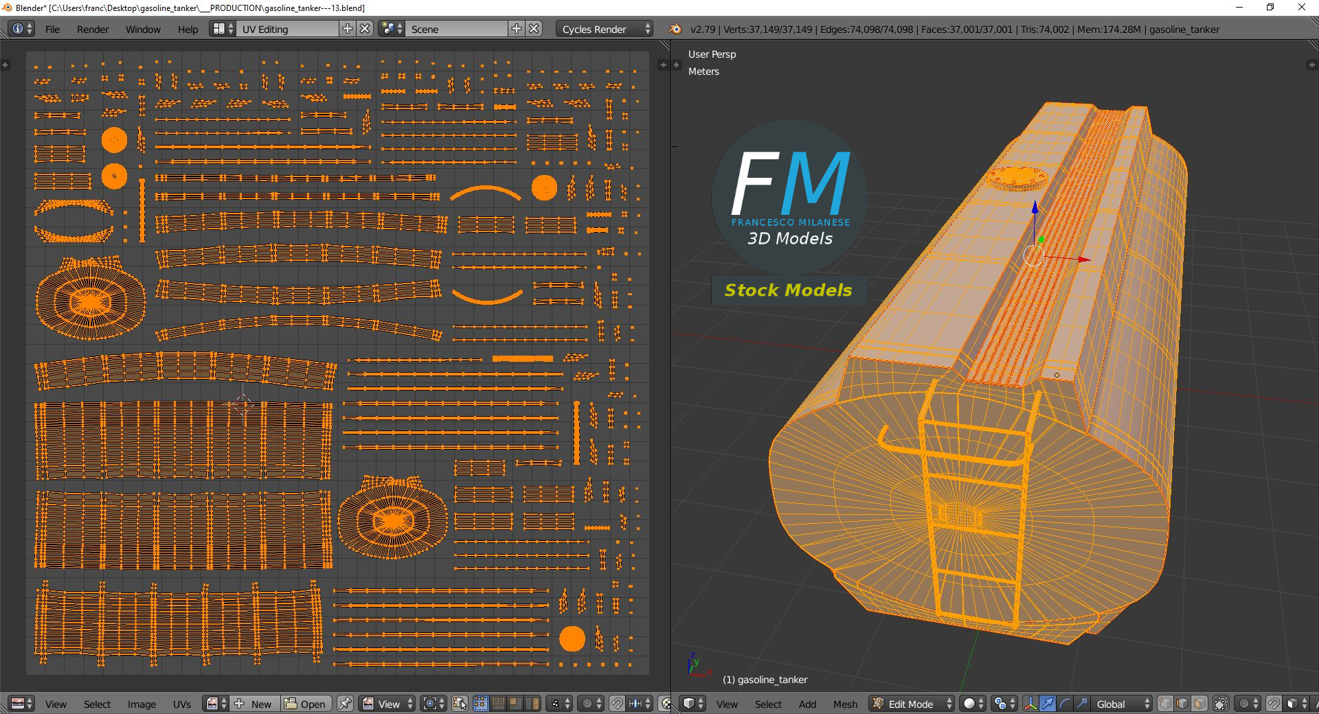Click the red X axis manipulator arrow
1319x714 pixels.
click(x=1084, y=260)
